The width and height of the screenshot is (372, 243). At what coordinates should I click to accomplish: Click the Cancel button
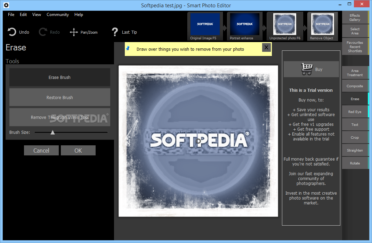[41, 151]
